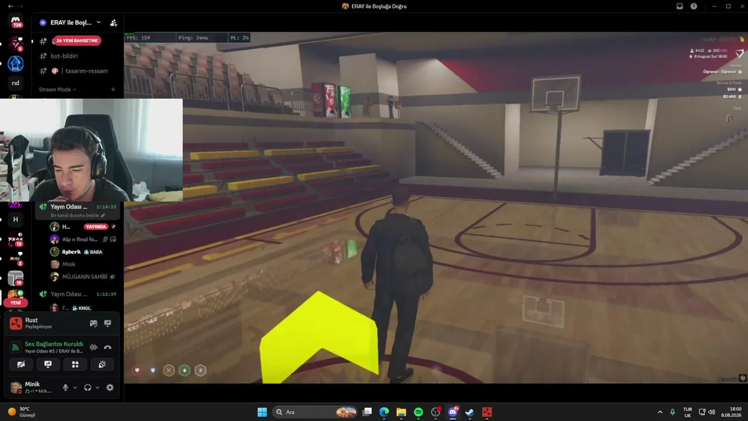Screen dimensions: 748x421
Task: Open taskbar microphone indicator
Action: point(673,412)
